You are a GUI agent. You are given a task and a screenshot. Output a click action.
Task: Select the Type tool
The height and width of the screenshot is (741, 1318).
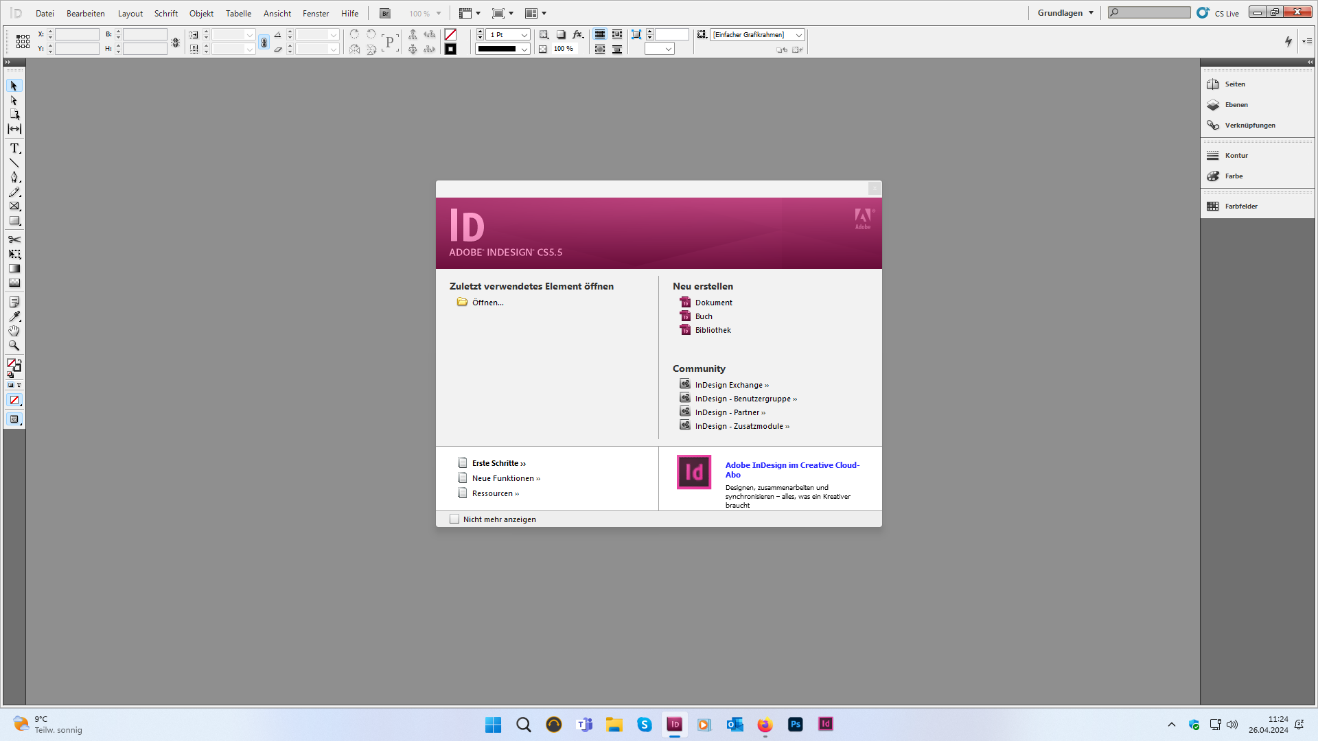tap(14, 148)
